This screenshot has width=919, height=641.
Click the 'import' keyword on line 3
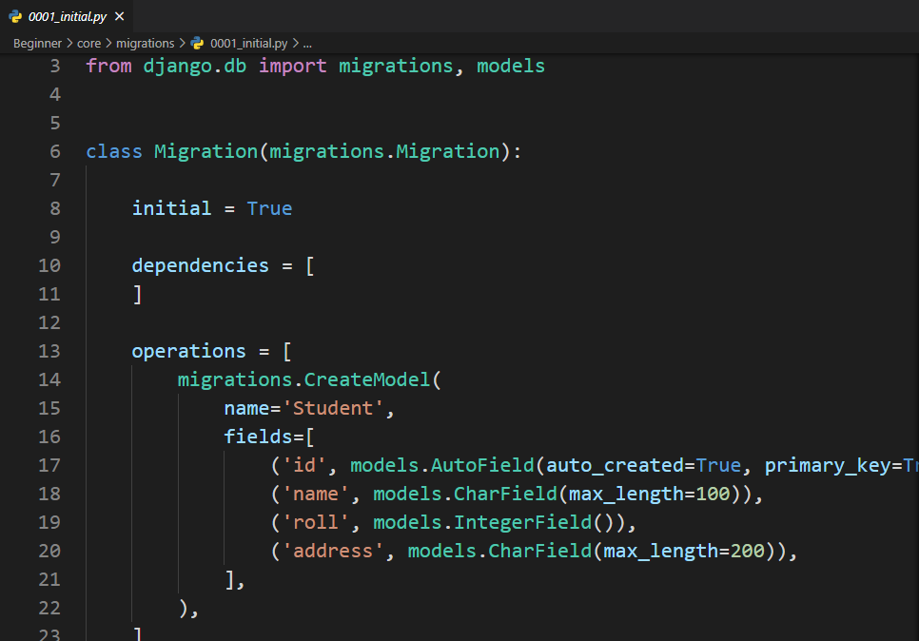click(292, 66)
